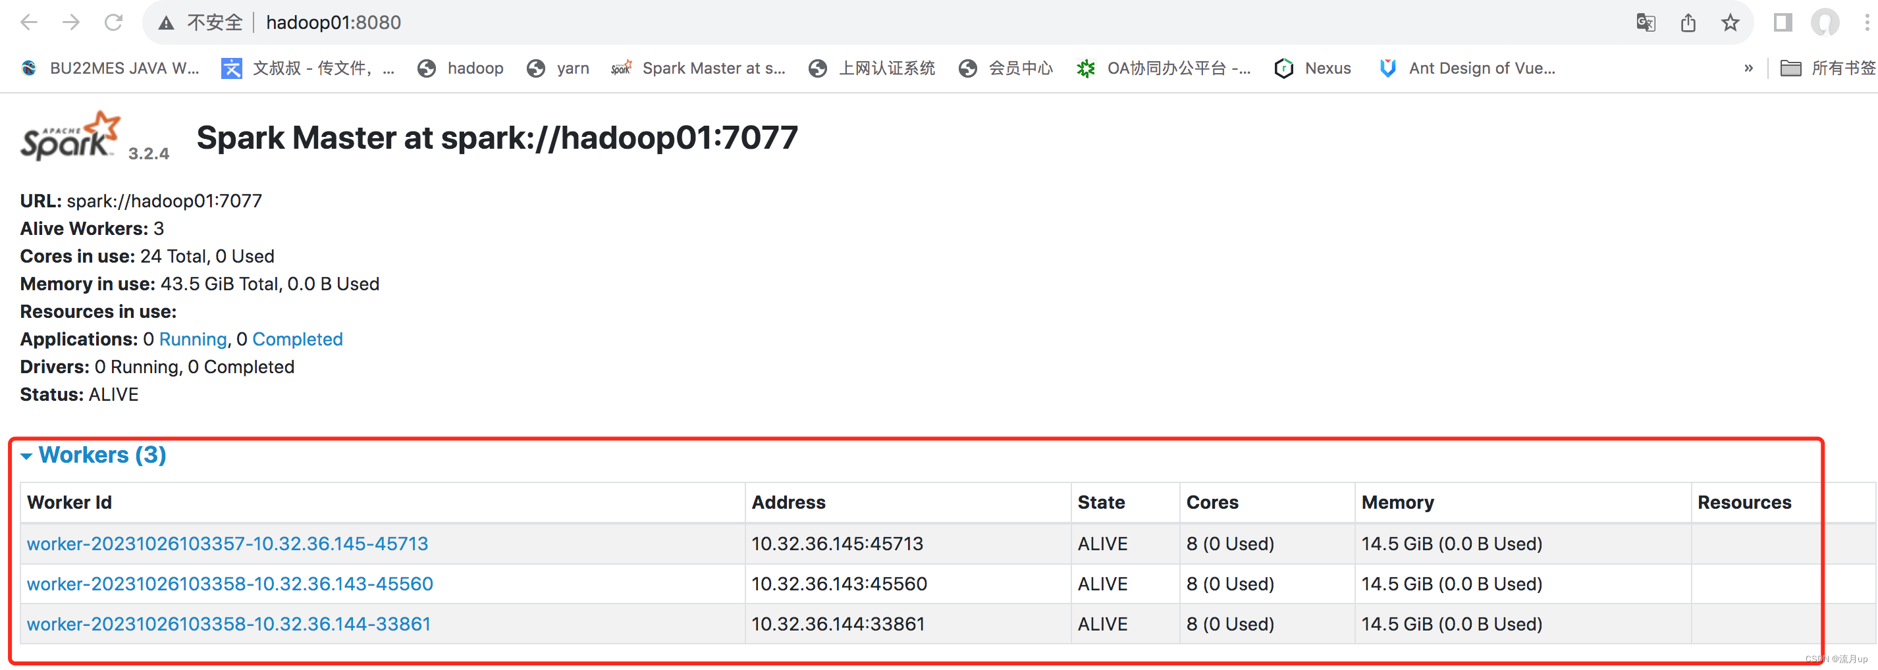Open the 所有书签 folder
Image resolution: width=1878 pixels, height=670 pixels.
pos(1828,68)
